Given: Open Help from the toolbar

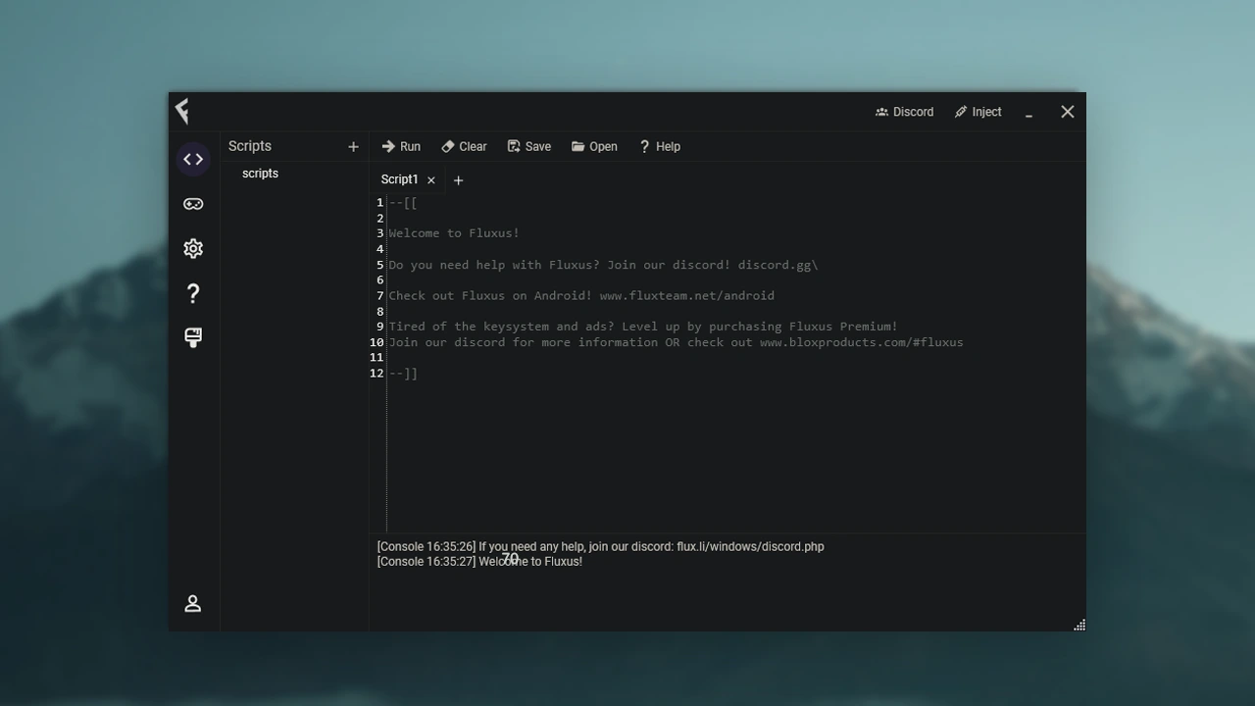Looking at the screenshot, I should point(659,146).
